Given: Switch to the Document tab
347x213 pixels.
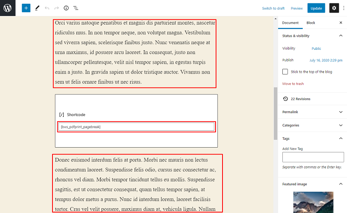Looking at the screenshot, I should point(290,23).
